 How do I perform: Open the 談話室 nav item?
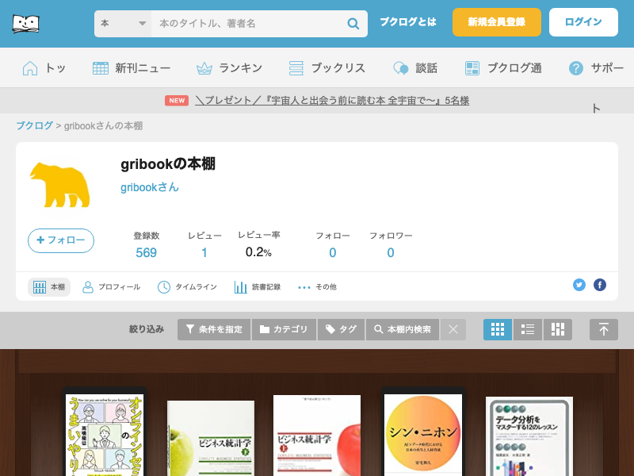click(415, 68)
